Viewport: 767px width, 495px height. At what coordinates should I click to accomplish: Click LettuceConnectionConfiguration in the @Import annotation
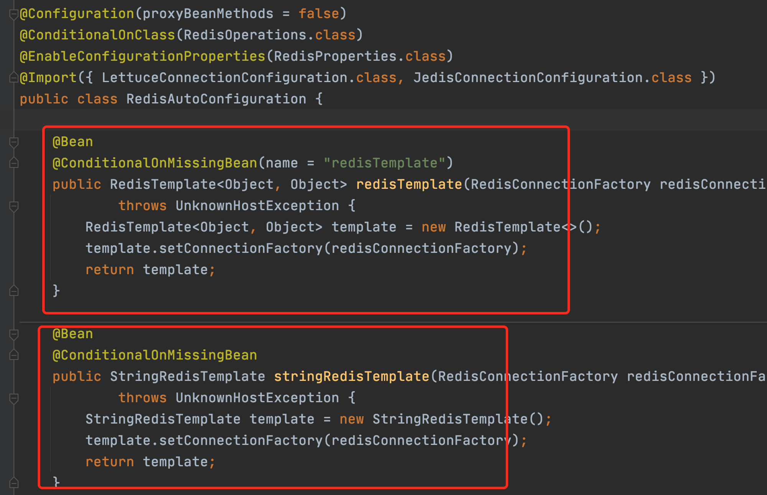[224, 78]
